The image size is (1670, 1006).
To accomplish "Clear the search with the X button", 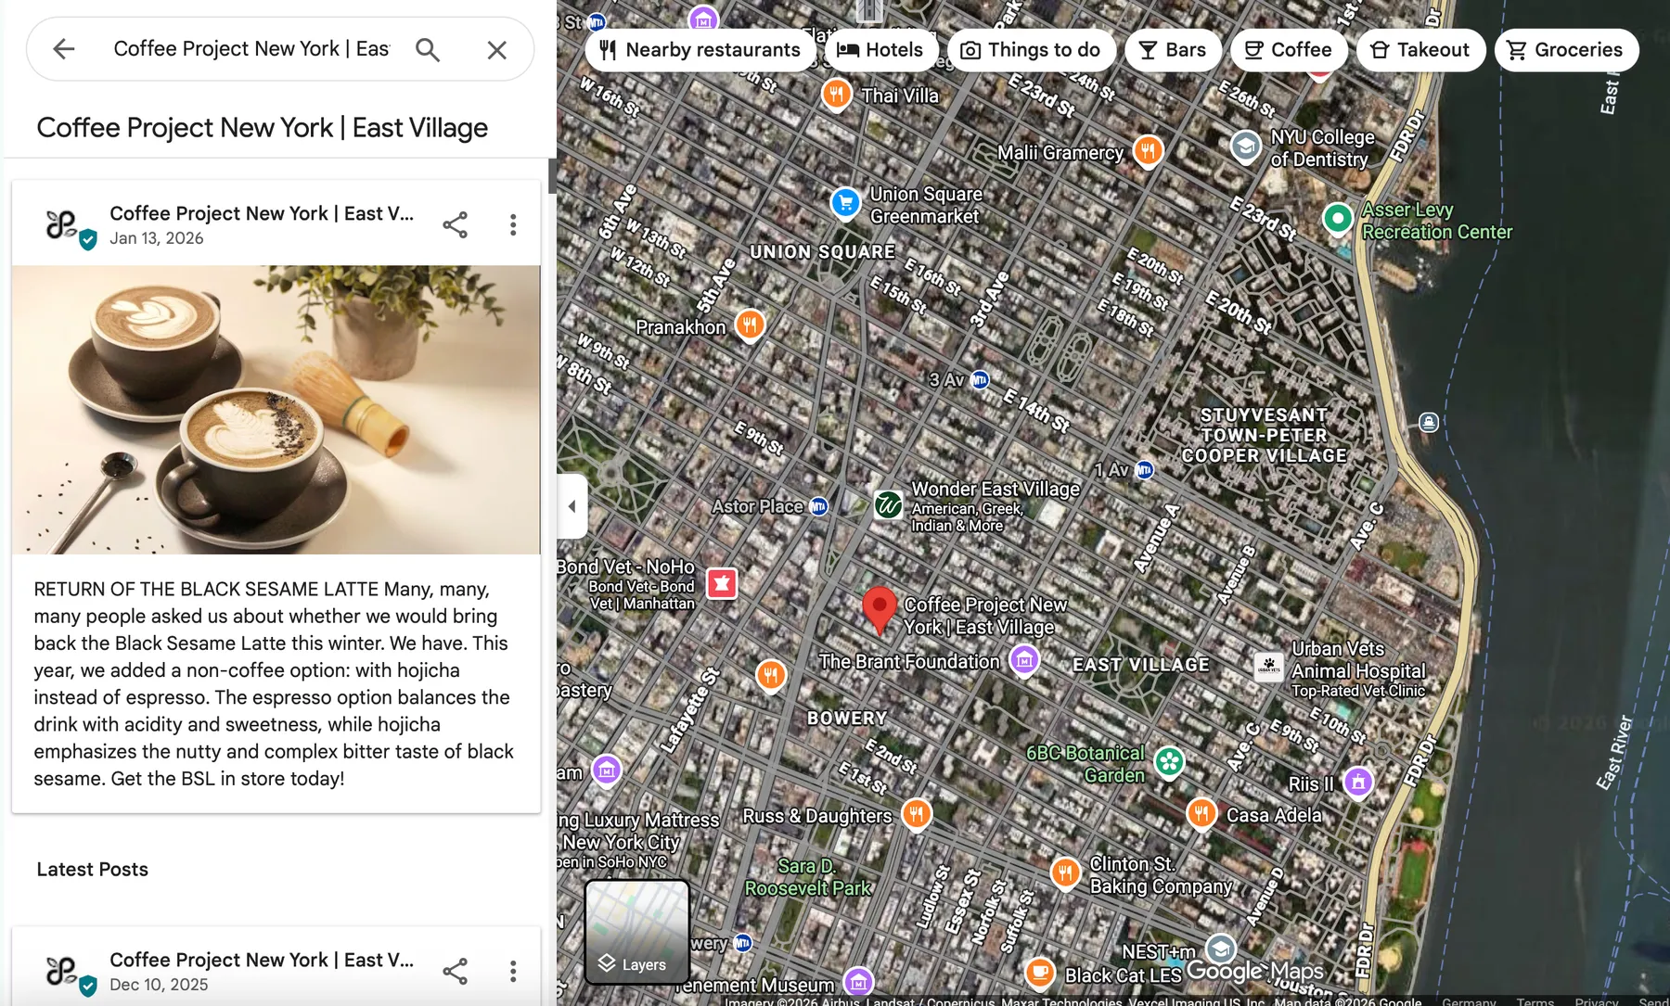I will coord(497,48).
